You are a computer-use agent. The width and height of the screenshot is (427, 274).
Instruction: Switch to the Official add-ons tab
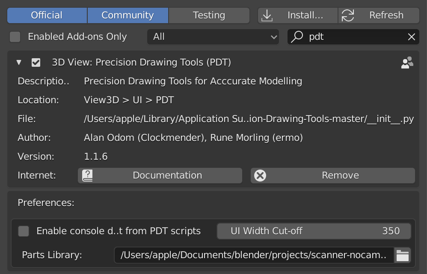point(47,15)
